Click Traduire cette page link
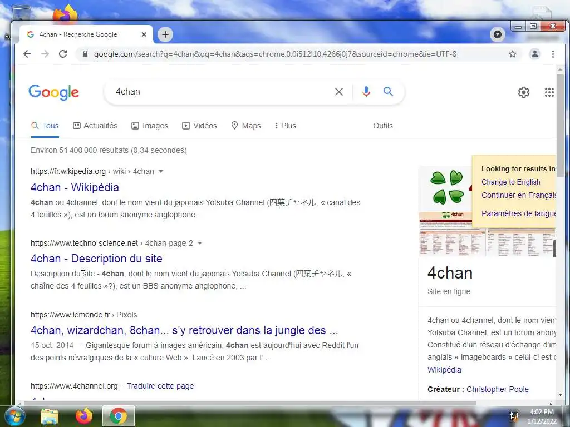This screenshot has height=427, width=570. (160, 386)
